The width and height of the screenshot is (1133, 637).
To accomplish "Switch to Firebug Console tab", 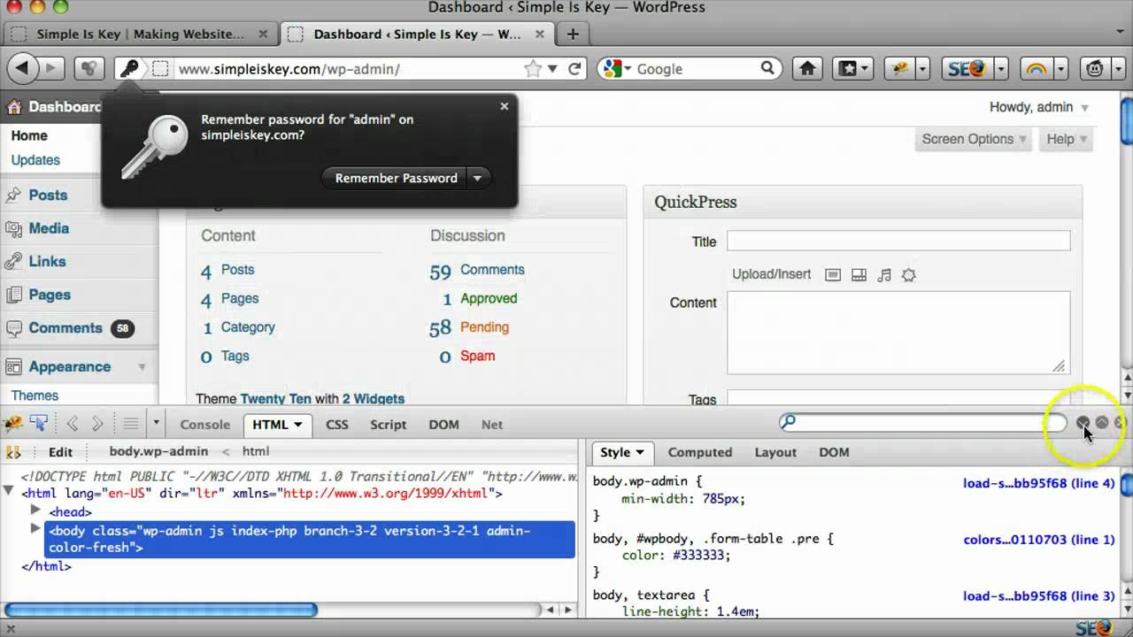I will click(204, 425).
